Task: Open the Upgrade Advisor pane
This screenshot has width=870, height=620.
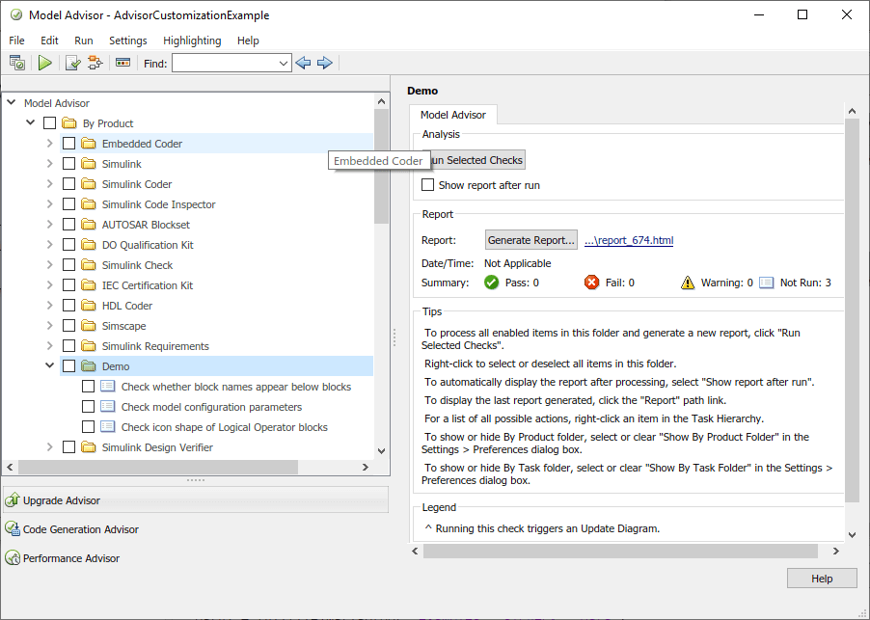Action: point(195,500)
